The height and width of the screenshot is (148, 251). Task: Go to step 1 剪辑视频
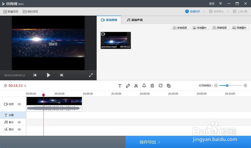(x=193, y=11)
